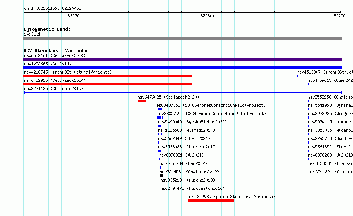Open the nsv4759613 (Quan) label
The image size is (353, 216).
[330, 80]
